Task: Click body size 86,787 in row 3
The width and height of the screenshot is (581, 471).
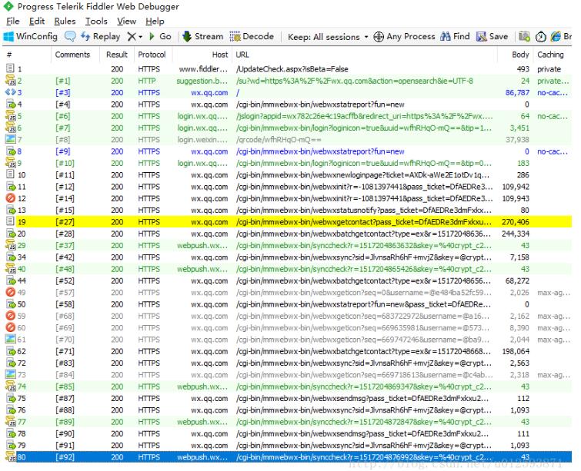Action: pyautogui.click(x=517, y=92)
